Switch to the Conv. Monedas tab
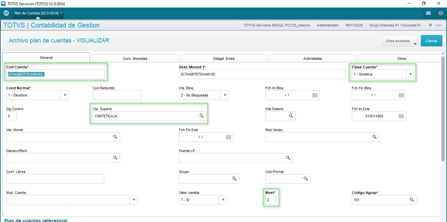Image resolution: width=447 pixels, height=222 pixels. pos(135,59)
